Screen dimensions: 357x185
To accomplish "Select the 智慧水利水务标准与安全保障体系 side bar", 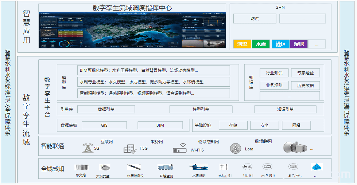I will pos(8,92).
